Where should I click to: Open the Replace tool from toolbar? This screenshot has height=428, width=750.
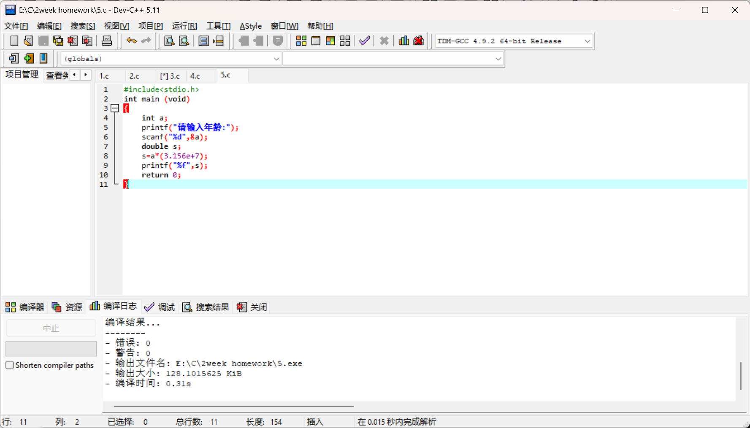pyautogui.click(x=184, y=41)
